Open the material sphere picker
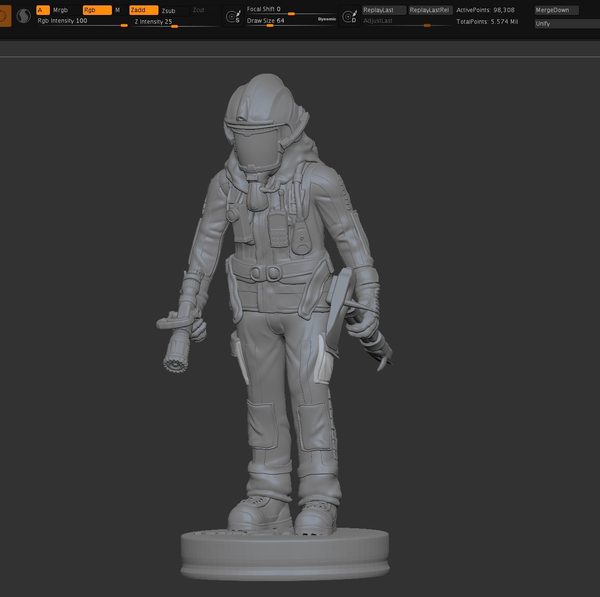The image size is (600, 597). click(24, 15)
